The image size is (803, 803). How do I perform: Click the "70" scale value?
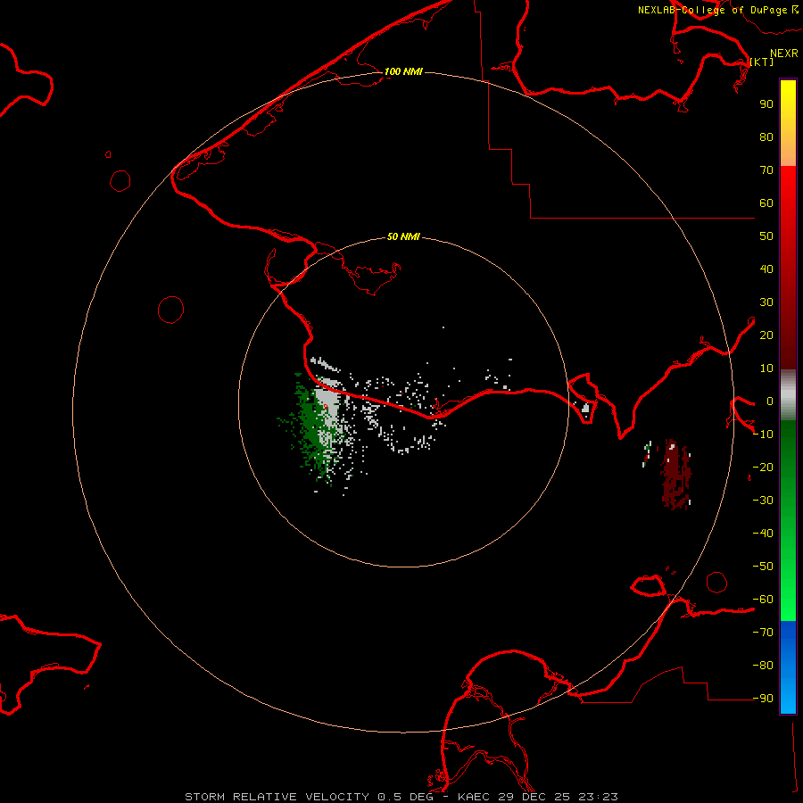766,170
